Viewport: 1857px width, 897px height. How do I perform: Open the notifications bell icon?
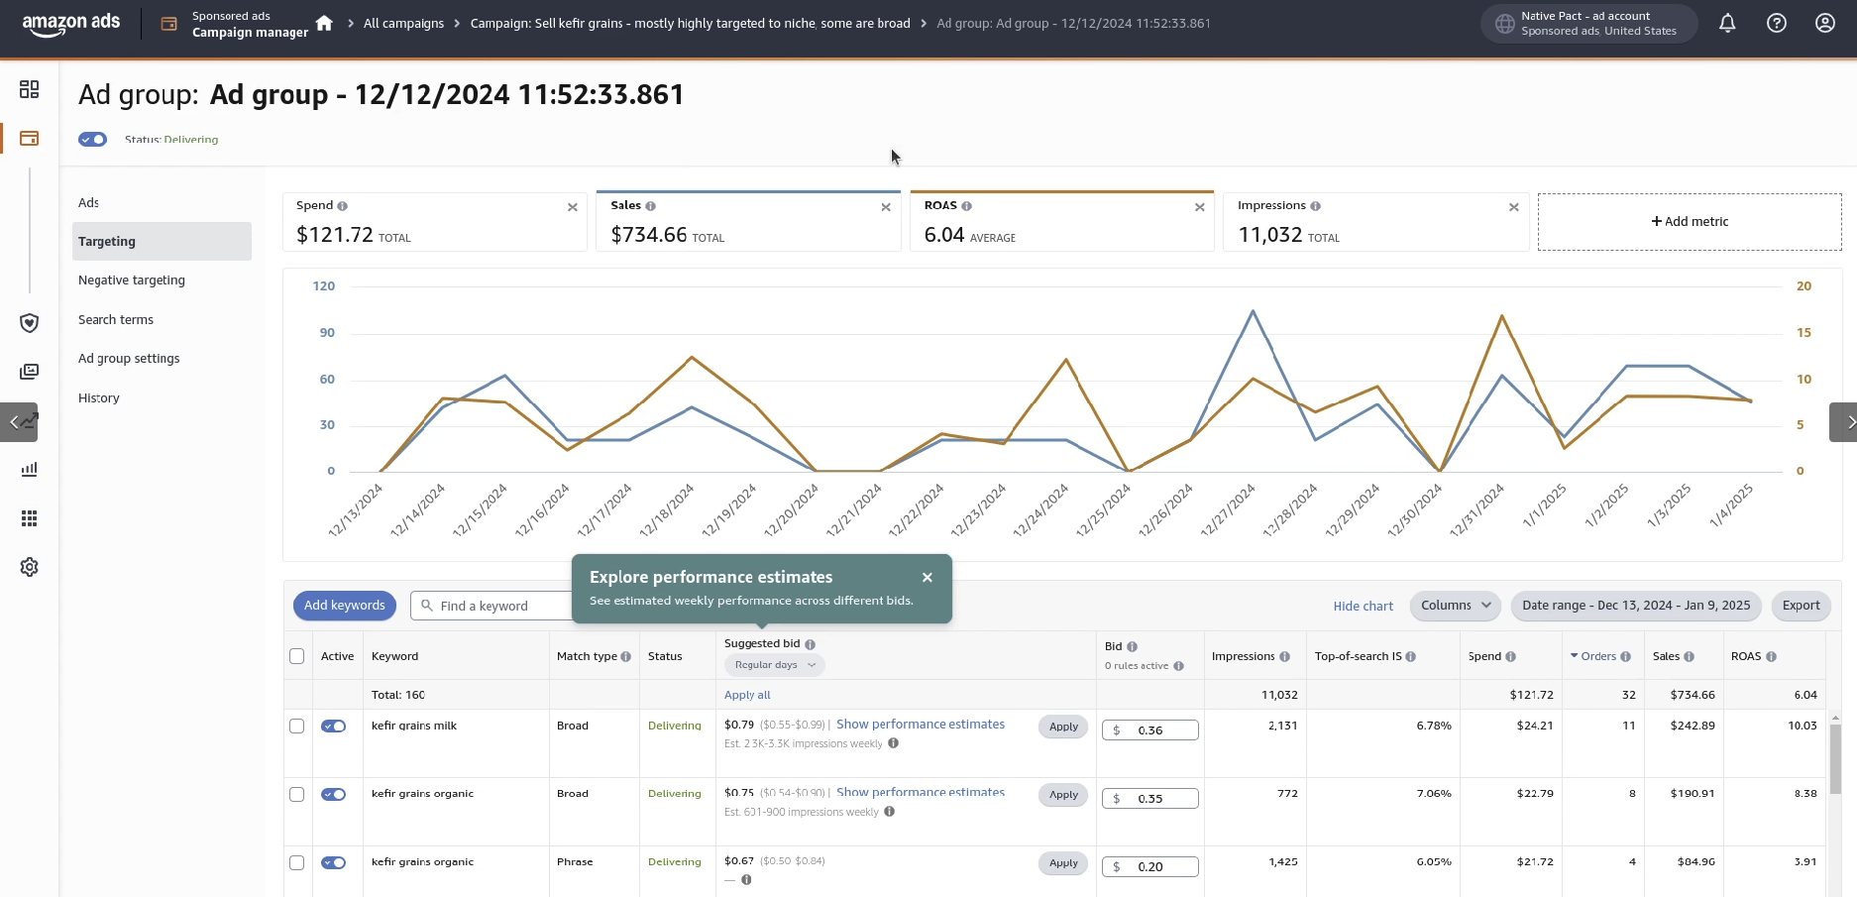coord(1727,23)
